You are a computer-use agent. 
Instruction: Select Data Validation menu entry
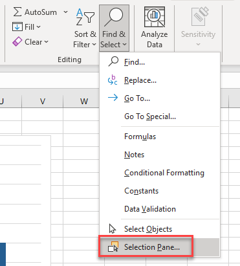160,209
